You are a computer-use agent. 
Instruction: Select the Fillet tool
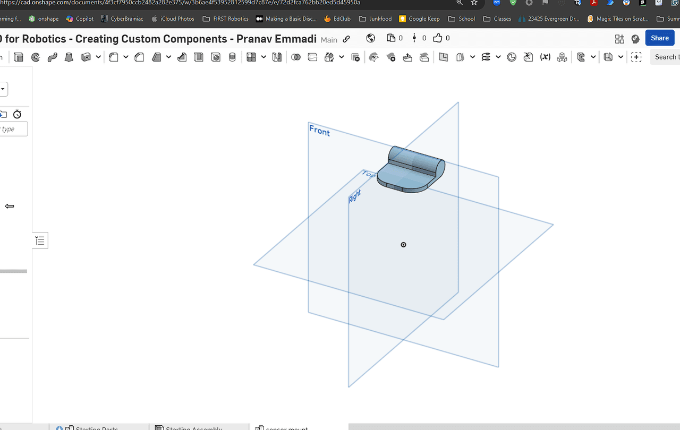pyautogui.click(x=114, y=57)
